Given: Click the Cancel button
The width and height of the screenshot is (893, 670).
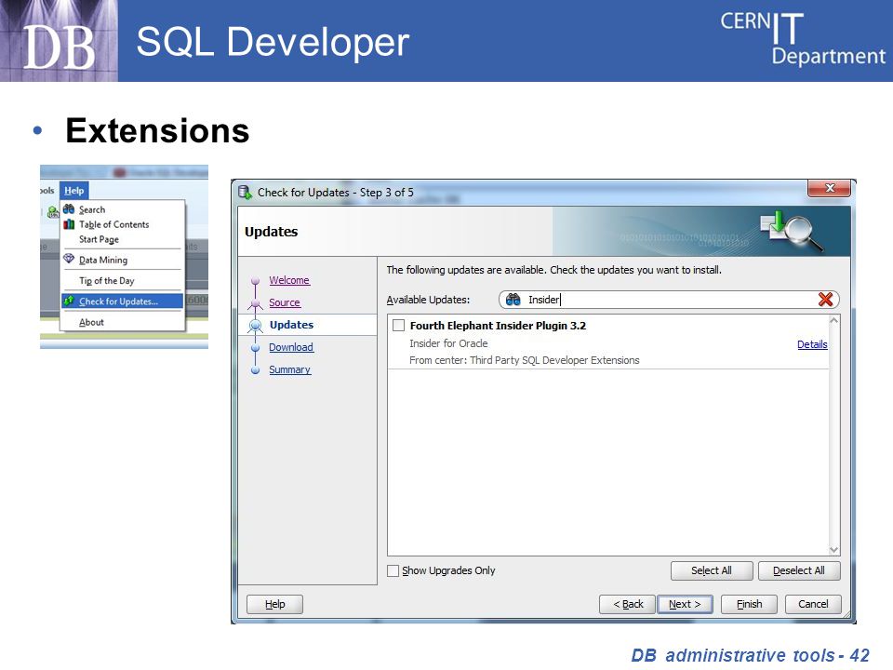Looking at the screenshot, I should [813, 604].
